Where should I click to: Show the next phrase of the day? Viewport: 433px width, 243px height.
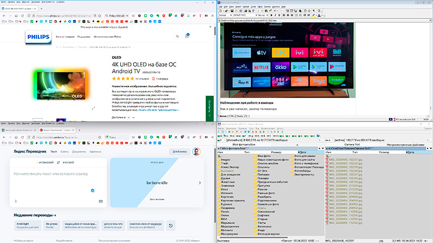click(199, 183)
